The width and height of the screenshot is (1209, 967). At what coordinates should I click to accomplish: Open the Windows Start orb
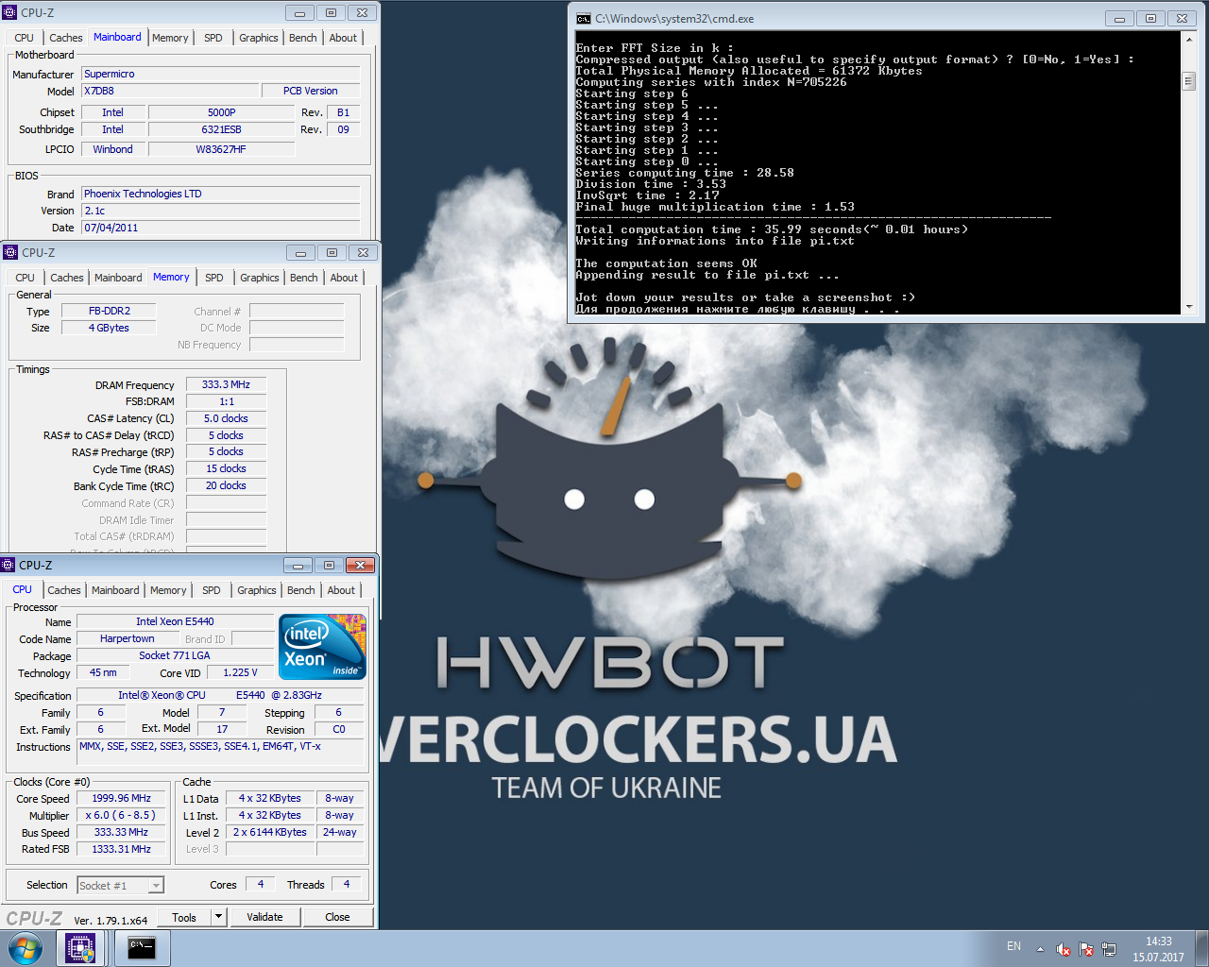coord(24,948)
